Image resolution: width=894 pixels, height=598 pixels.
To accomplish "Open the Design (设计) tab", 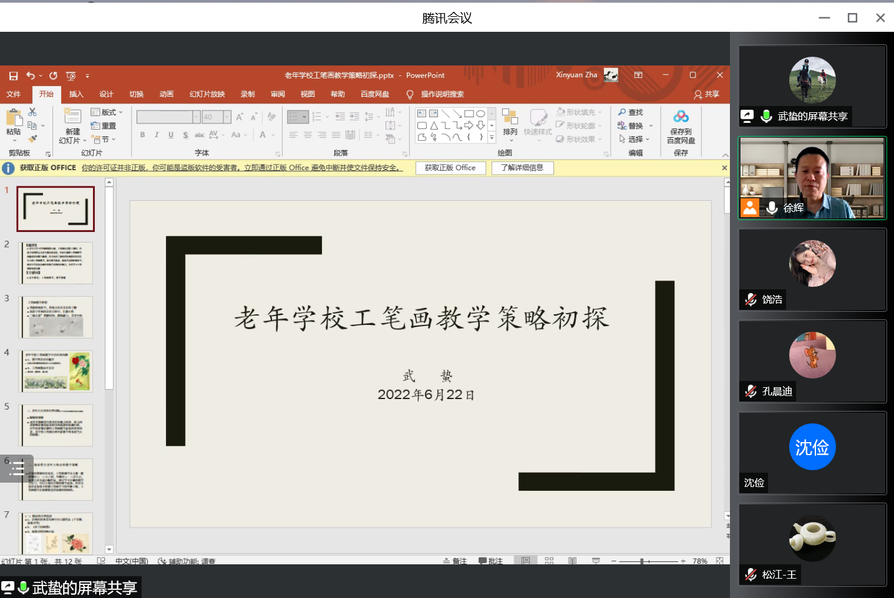I will tap(106, 94).
